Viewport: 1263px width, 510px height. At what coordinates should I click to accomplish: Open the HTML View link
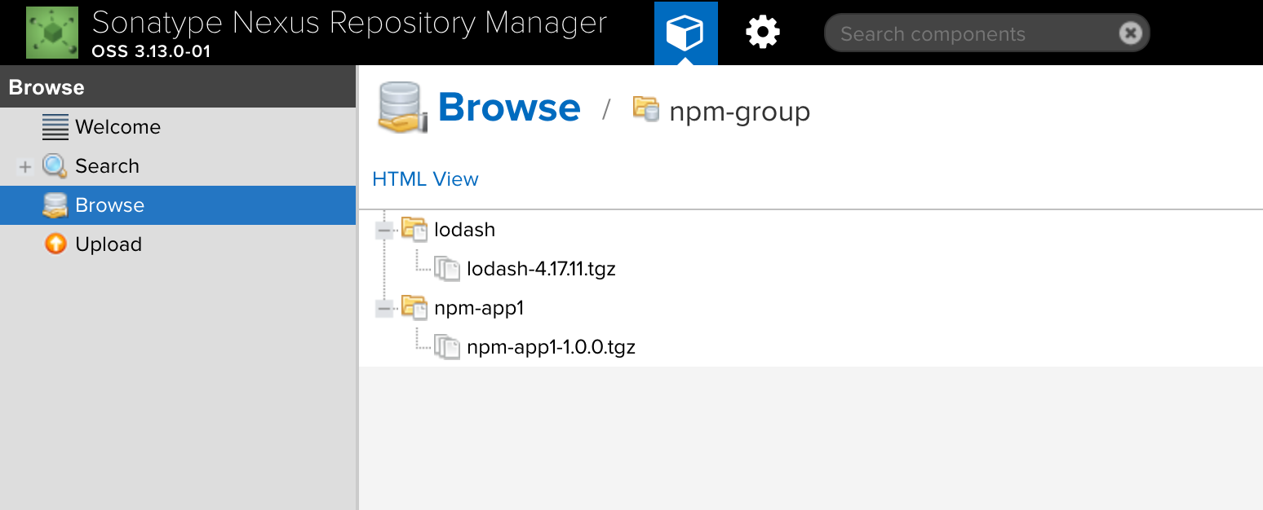[x=425, y=179]
